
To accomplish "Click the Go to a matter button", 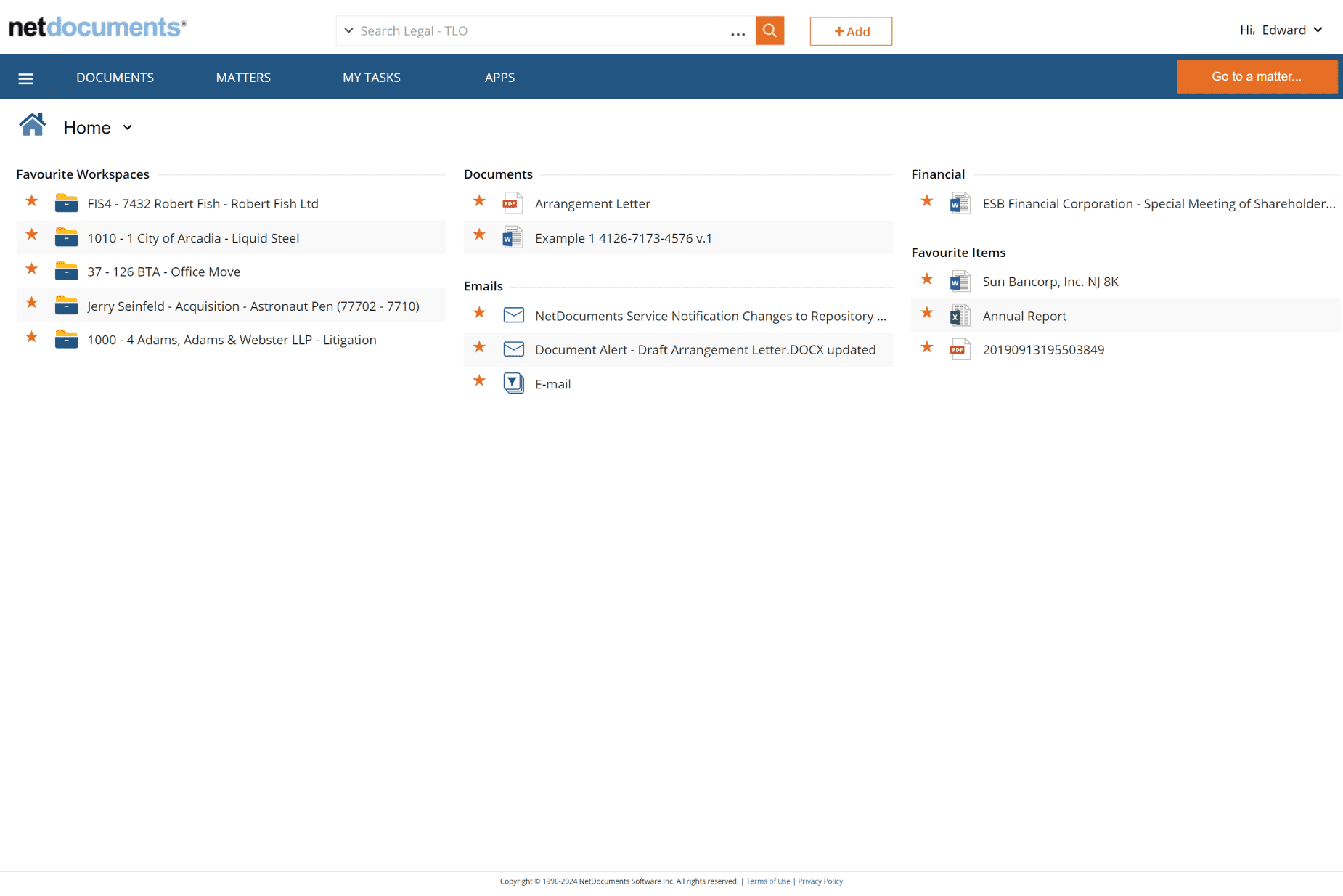I will tap(1257, 76).
